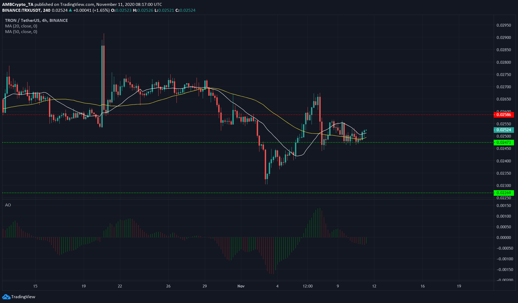Click the 12:00 time axis label
518x303 pixels.
(x=308, y=286)
